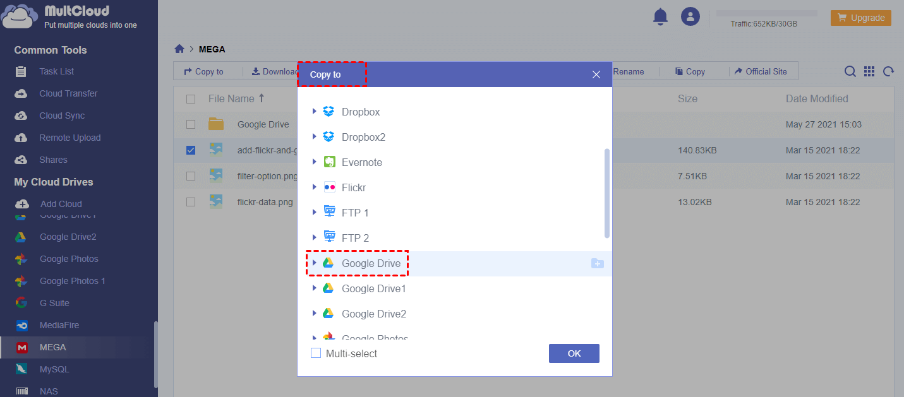
Task: Select Dropbox2 in destination tree
Action: 363,137
